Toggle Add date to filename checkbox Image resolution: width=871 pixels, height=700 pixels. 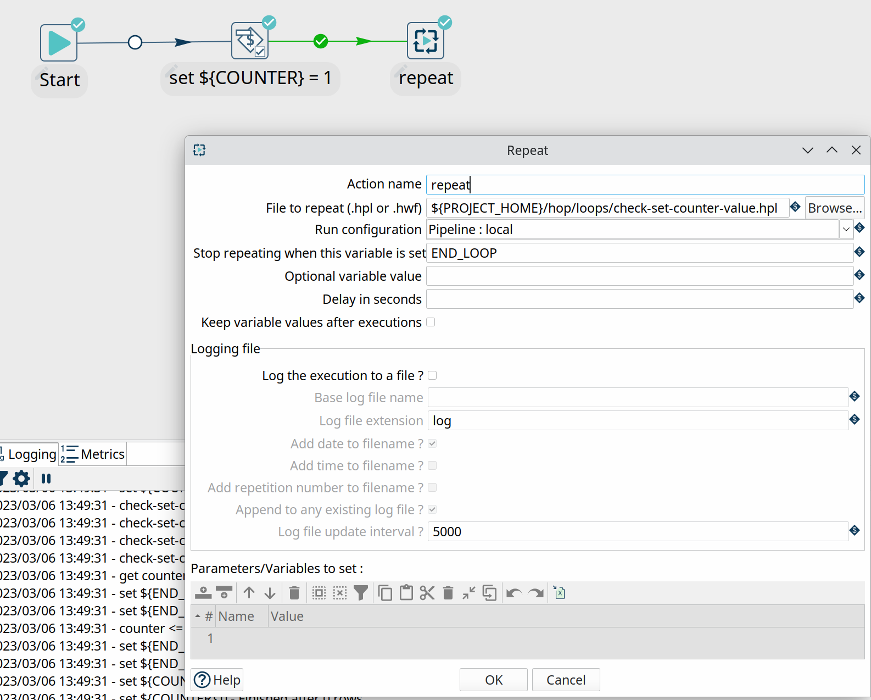(432, 443)
